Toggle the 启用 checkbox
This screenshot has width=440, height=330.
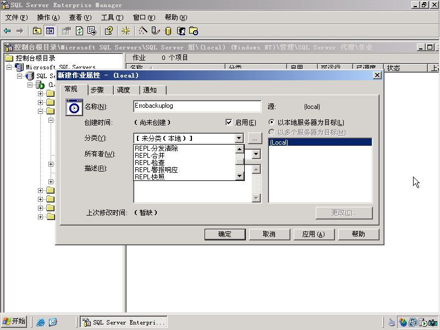(x=229, y=122)
